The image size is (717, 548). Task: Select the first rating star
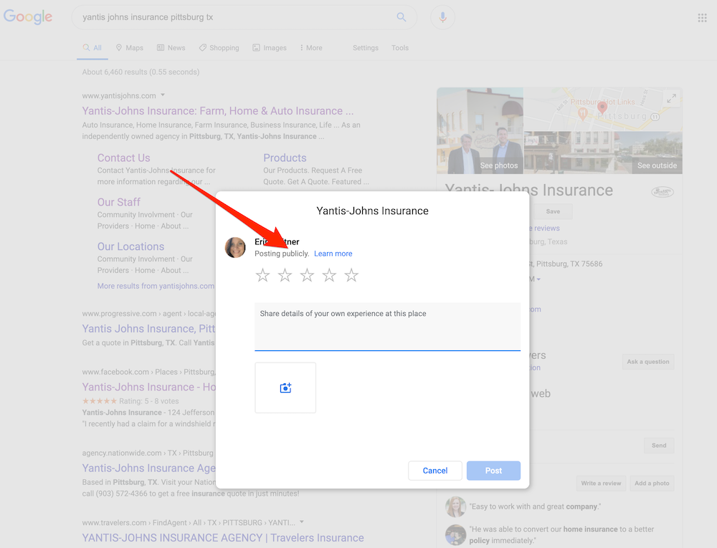pyautogui.click(x=262, y=275)
